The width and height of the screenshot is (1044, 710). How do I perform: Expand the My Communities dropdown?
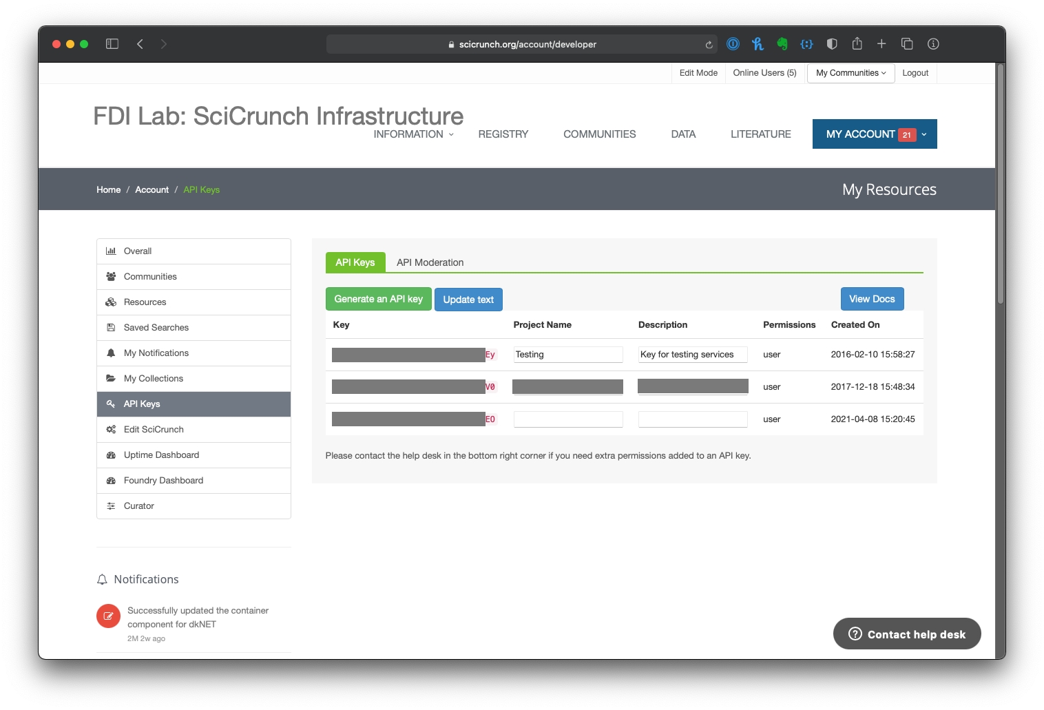[850, 73]
